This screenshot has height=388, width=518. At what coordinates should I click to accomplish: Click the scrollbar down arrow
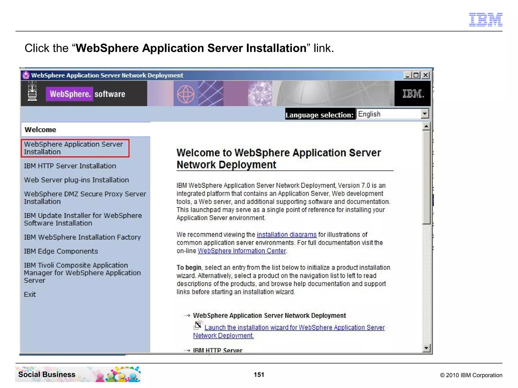[x=426, y=348]
